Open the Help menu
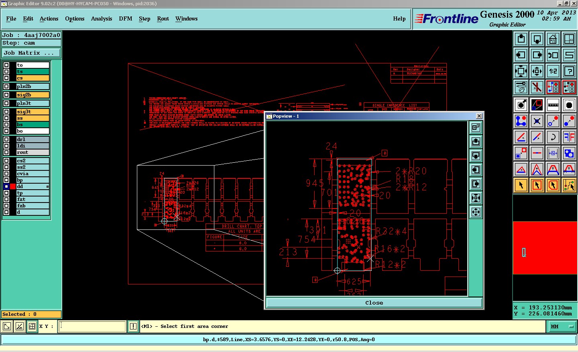 pyautogui.click(x=399, y=18)
